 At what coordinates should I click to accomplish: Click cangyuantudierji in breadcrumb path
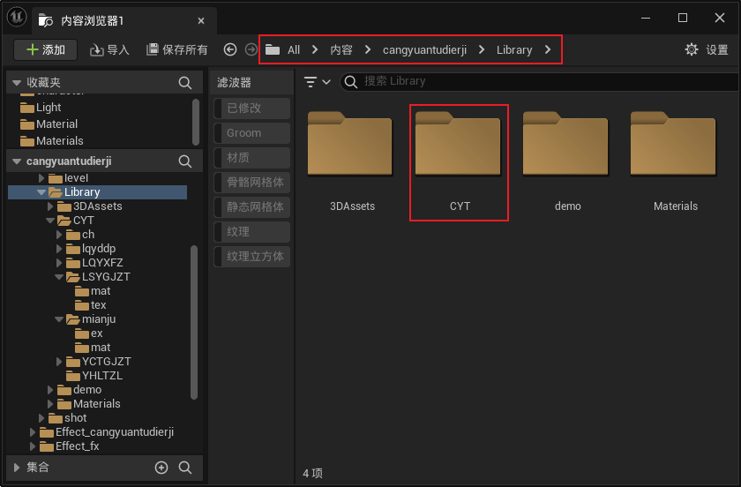[x=423, y=50]
